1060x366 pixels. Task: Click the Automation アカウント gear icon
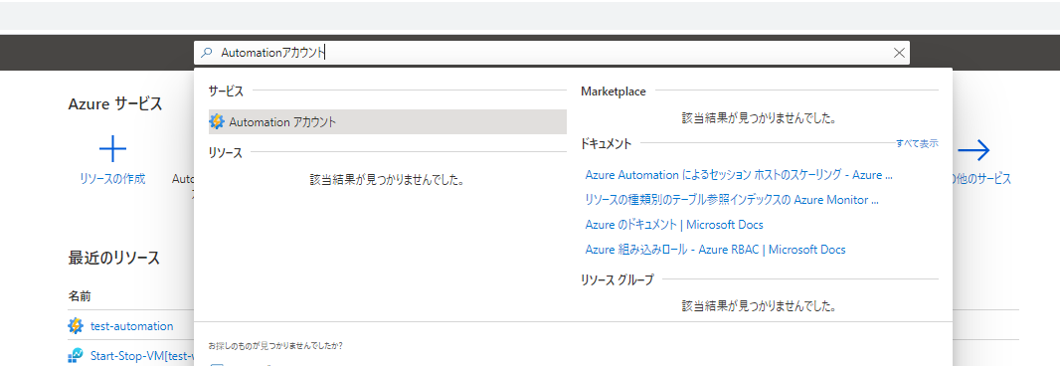217,121
